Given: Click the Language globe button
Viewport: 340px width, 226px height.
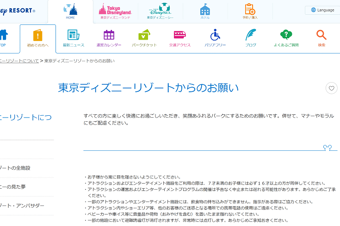Looking at the screenshot, I should tap(322, 10).
